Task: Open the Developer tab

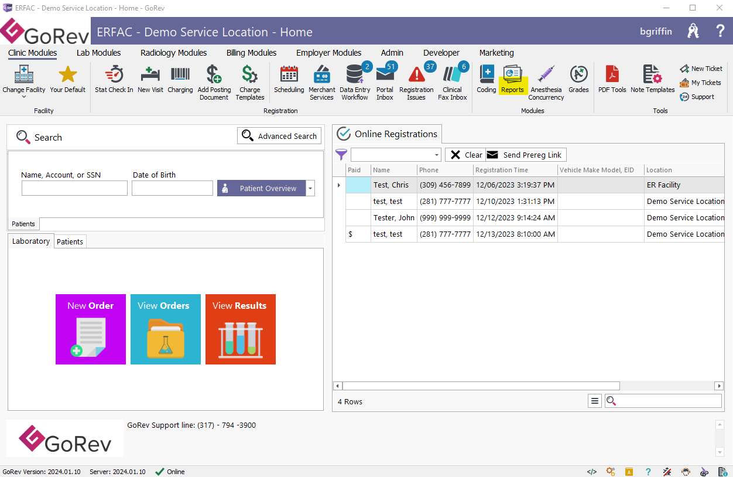Action: pyautogui.click(x=441, y=53)
